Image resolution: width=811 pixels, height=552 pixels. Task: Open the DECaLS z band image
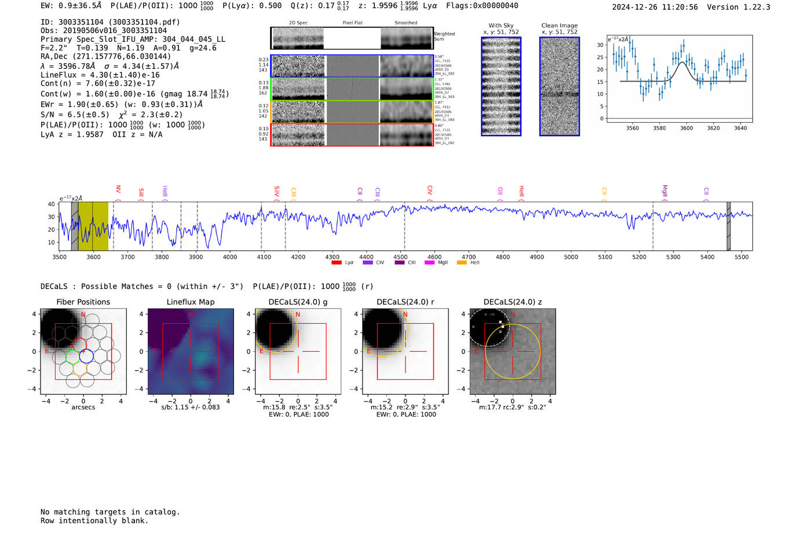coord(513,352)
